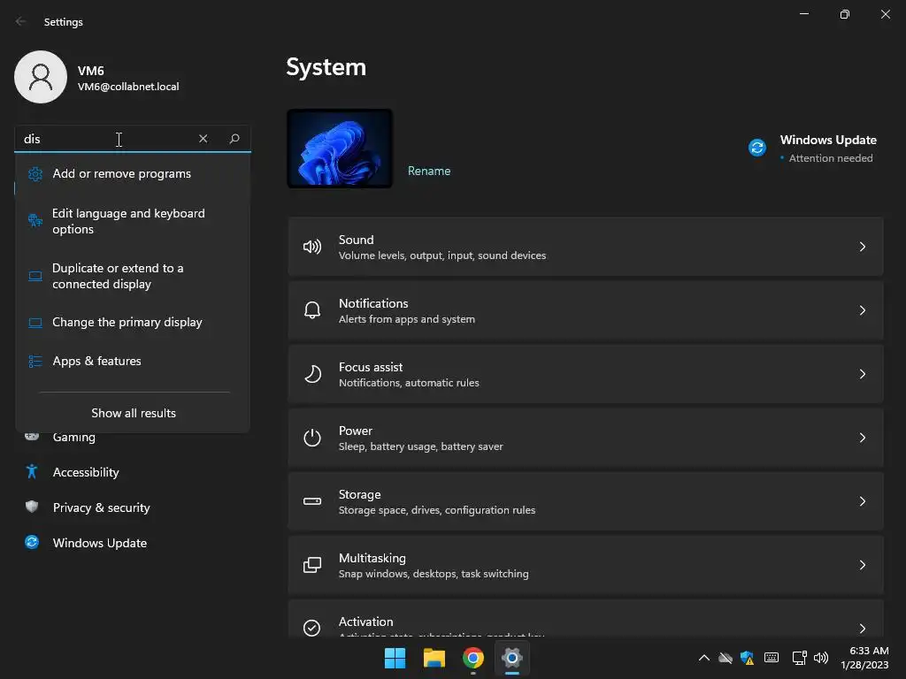Viewport: 906px width, 679px height.
Task: Open File Explorer from the taskbar
Action: 434,658
